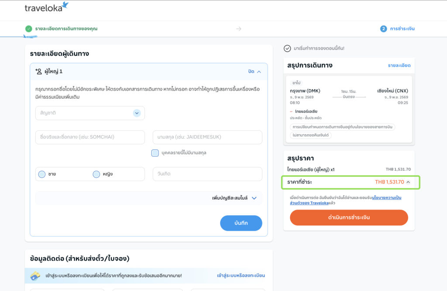Click the วันเกิด birth date field
447x291 pixels.
(x=207, y=174)
